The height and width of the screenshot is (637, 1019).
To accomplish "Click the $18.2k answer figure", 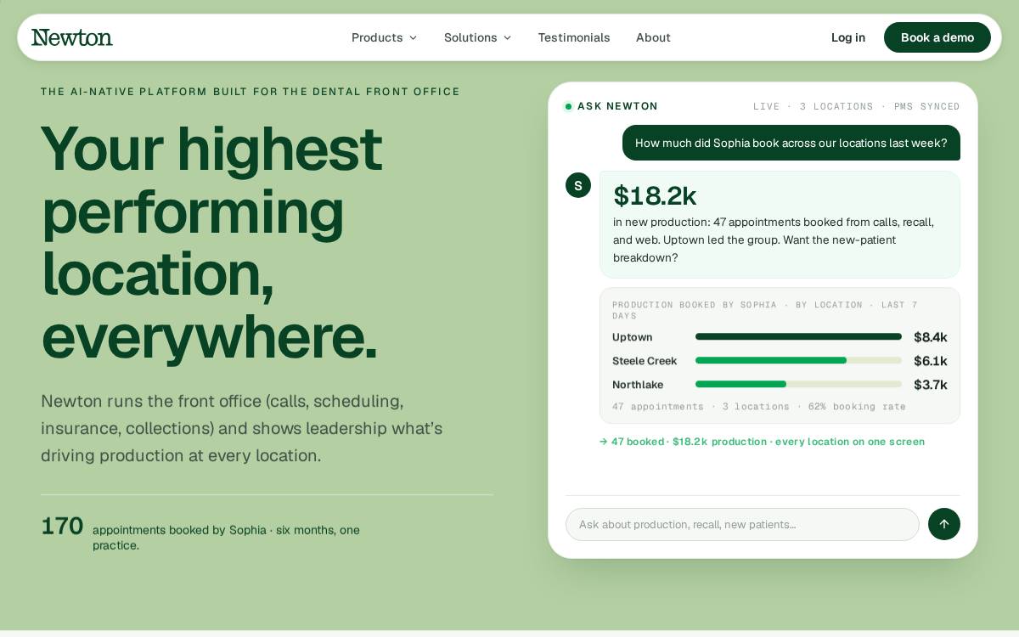I will 655,196.
